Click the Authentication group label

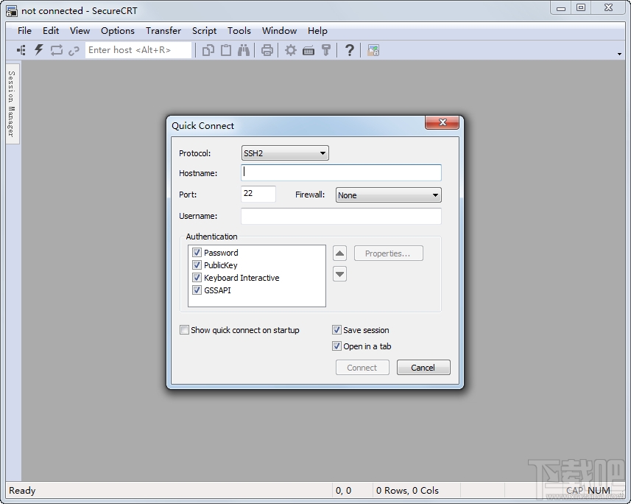pyautogui.click(x=211, y=237)
